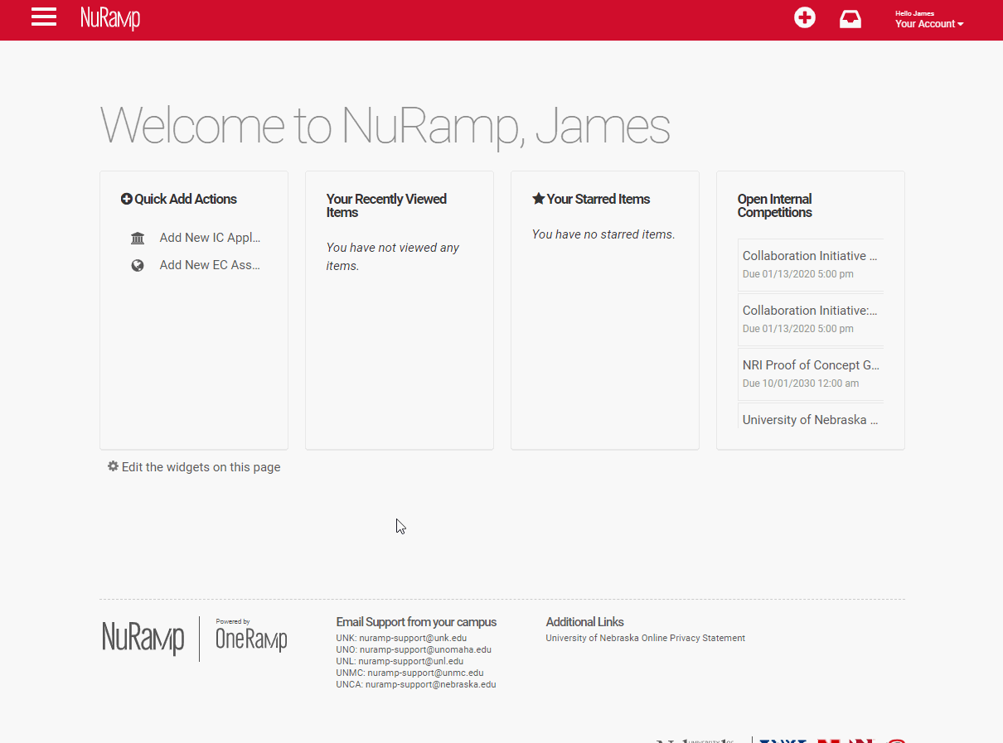This screenshot has width=1003, height=743.
Task: Click the 'You have no starred items.' message
Action: pos(603,234)
